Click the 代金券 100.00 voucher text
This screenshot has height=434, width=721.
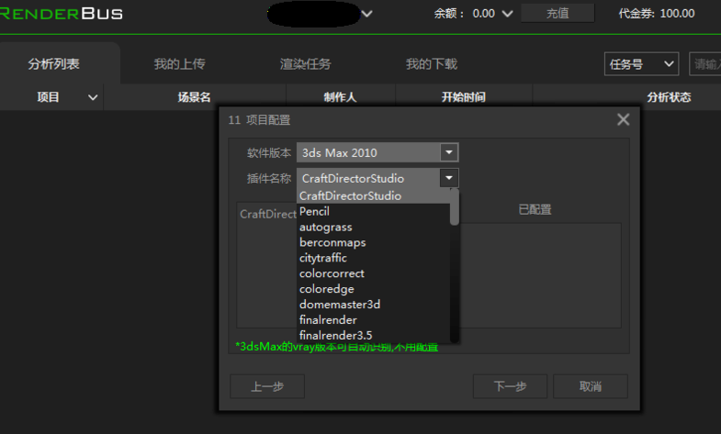[657, 14]
